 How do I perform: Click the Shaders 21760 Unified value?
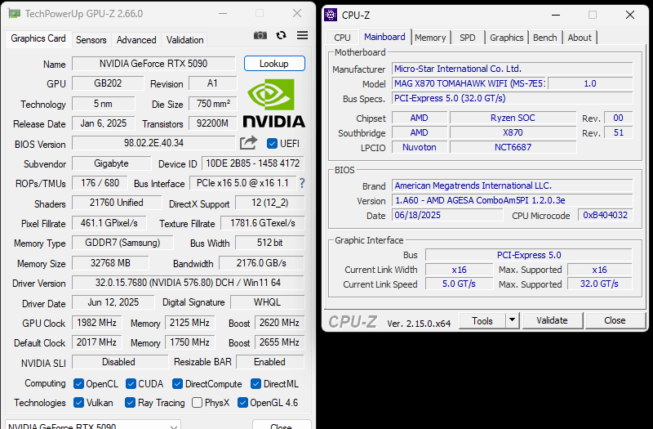pyautogui.click(x=117, y=203)
